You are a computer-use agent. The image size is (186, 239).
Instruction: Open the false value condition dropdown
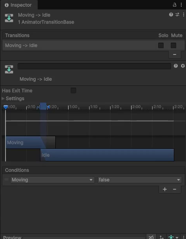(x=140, y=180)
